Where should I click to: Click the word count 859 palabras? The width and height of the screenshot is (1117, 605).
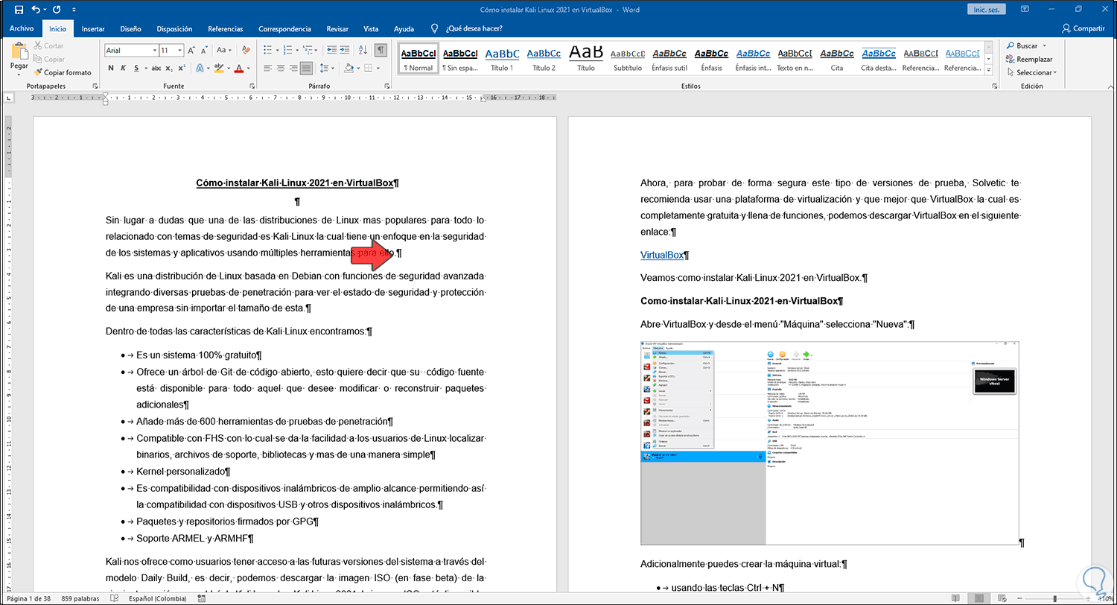tap(79, 598)
